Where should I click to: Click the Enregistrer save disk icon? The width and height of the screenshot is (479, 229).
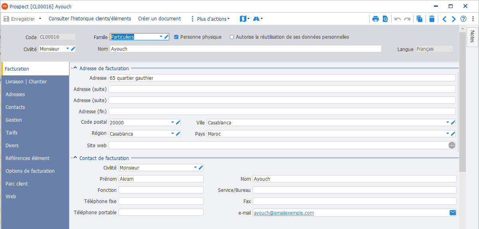[6, 19]
